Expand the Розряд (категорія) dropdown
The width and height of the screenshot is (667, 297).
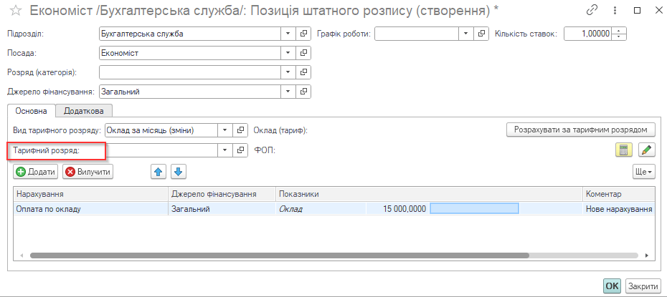pyautogui.click(x=288, y=72)
